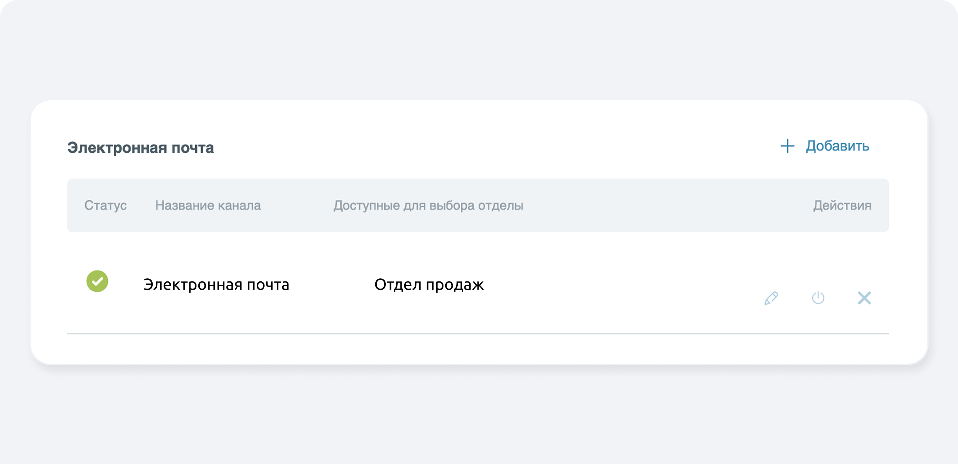Click the Отдел продаж department text
The height and width of the screenshot is (464, 958).
pos(429,285)
